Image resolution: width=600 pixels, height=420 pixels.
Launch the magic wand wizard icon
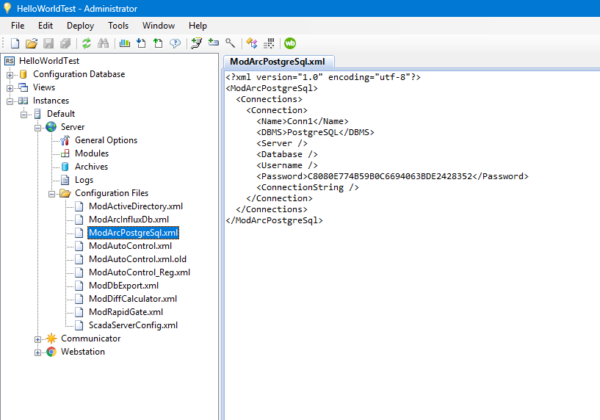pyautogui.click(x=230, y=43)
